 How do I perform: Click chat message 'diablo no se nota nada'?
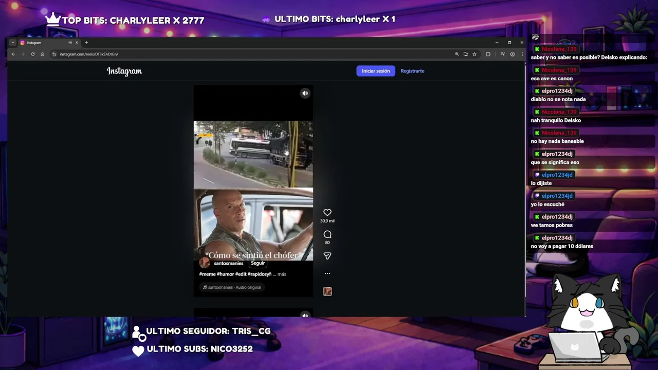coord(558,99)
